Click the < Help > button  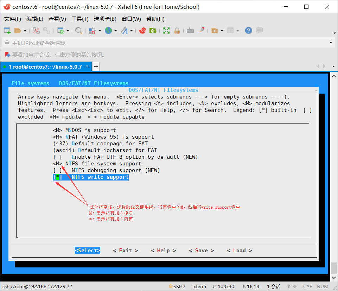point(164,251)
